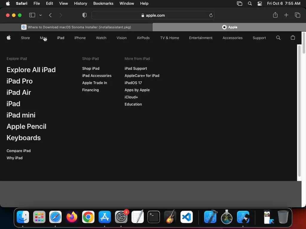306x229 pixels.
Task: Show tab overview icon
Action: [297, 15]
